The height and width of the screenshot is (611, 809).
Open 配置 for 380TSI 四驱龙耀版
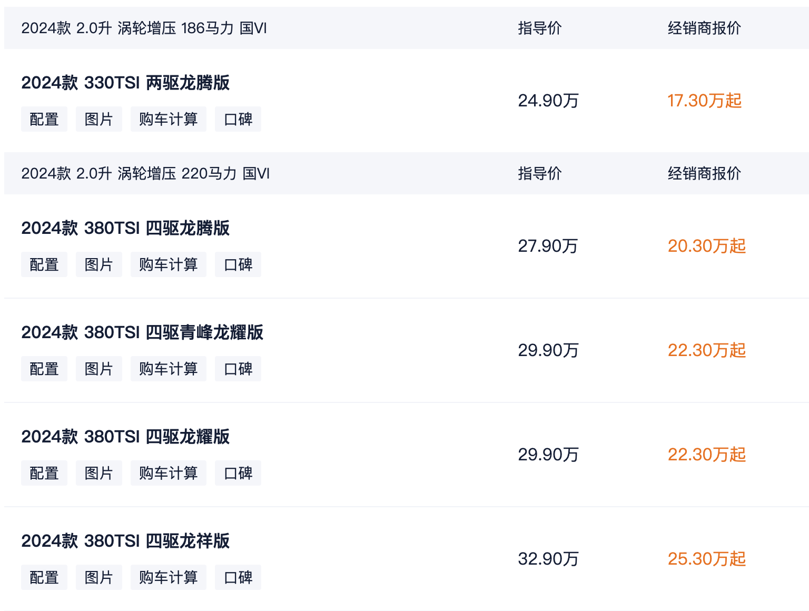click(x=44, y=473)
